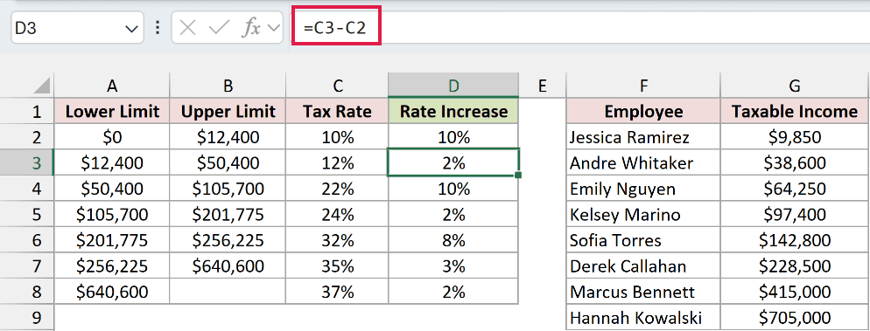Select column E header
The image size is (870, 331).
(x=542, y=86)
